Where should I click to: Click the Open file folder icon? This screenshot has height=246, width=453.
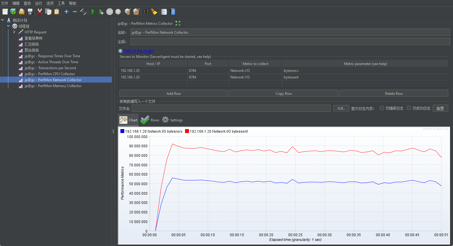click(21, 12)
